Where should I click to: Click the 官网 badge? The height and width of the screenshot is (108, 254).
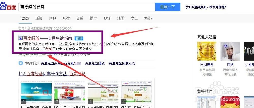pos(79,38)
